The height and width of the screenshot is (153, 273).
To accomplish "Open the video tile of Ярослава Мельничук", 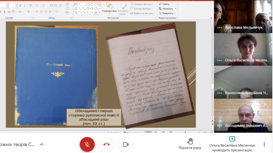I will 243,16.
